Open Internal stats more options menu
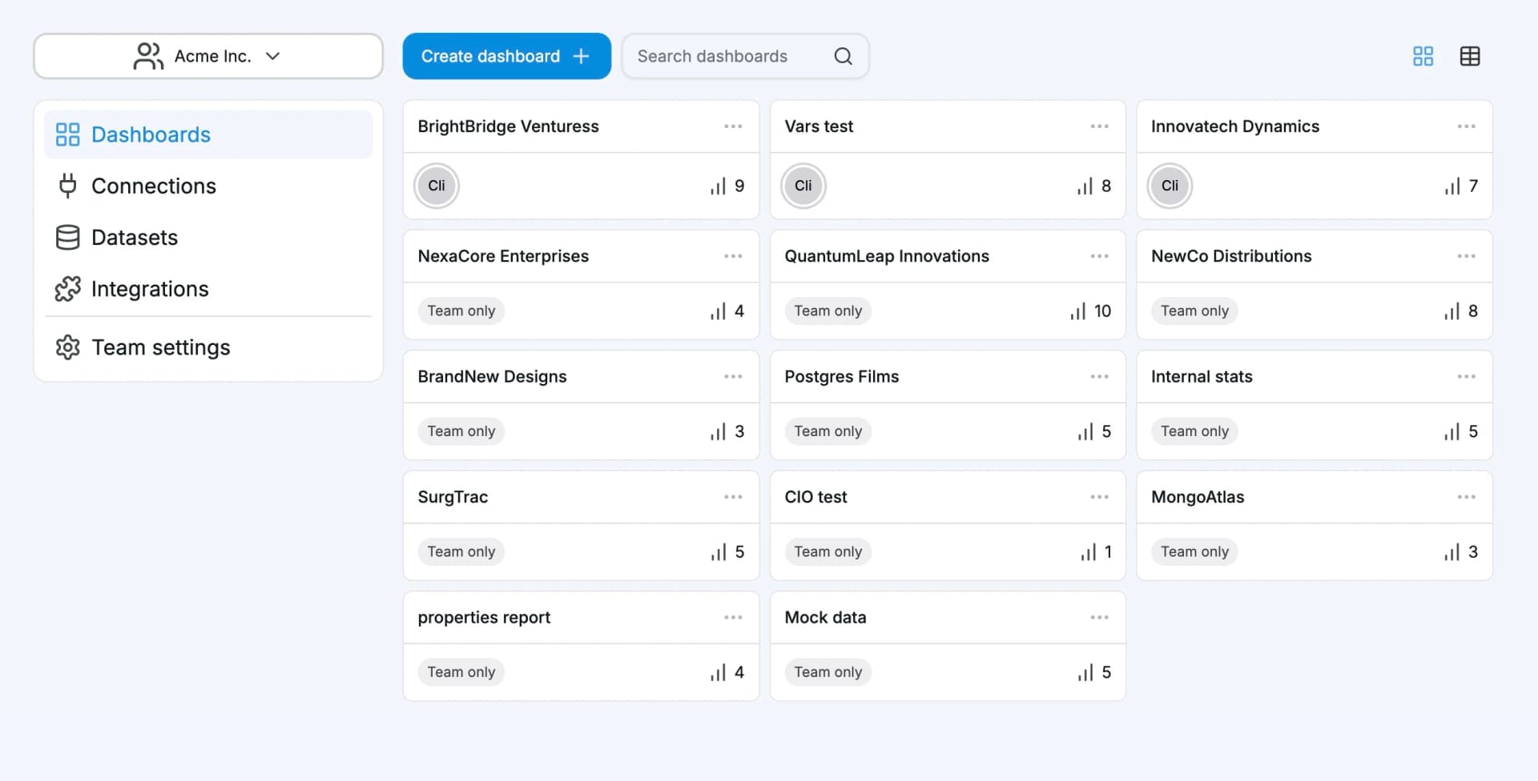This screenshot has width=1538, height=781. click(1467, 377)
